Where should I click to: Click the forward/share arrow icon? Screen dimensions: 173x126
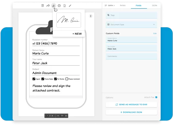(48, 6)
